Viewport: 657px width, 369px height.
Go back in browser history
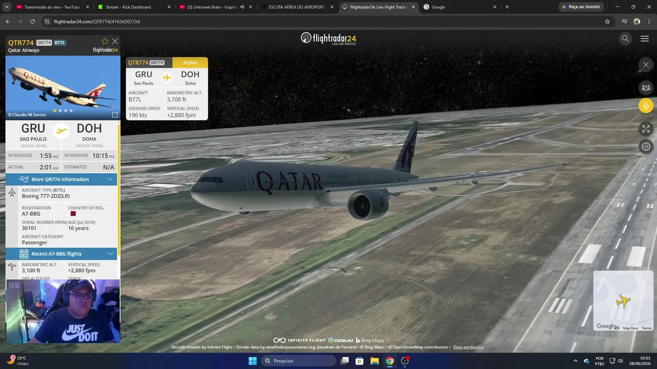[8, 22]
